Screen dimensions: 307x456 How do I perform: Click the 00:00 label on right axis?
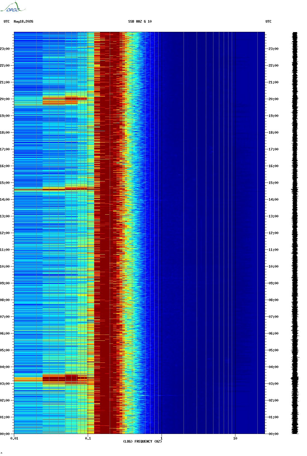point(273,434)
